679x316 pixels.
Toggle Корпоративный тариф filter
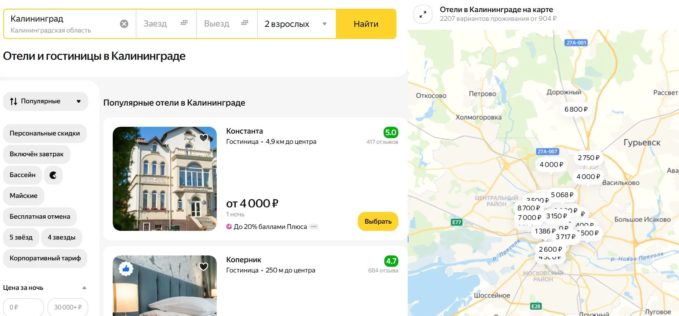(x=45, y=258)
